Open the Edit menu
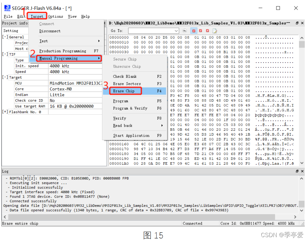The image size is (308, 241). coord(21,16)
